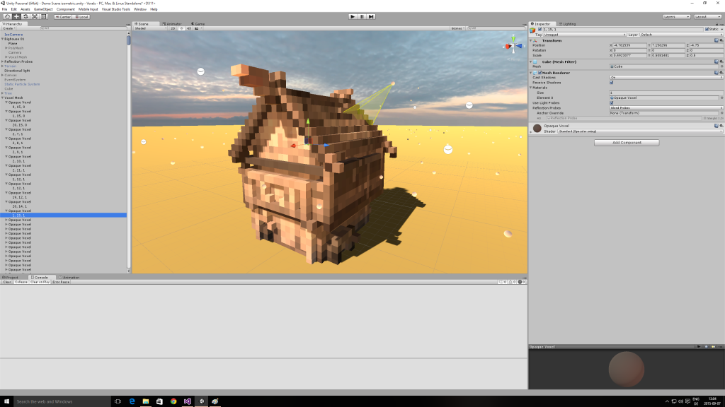
Task: Select the Scale tool in the toolbar
Action: (x=35, y=17)
